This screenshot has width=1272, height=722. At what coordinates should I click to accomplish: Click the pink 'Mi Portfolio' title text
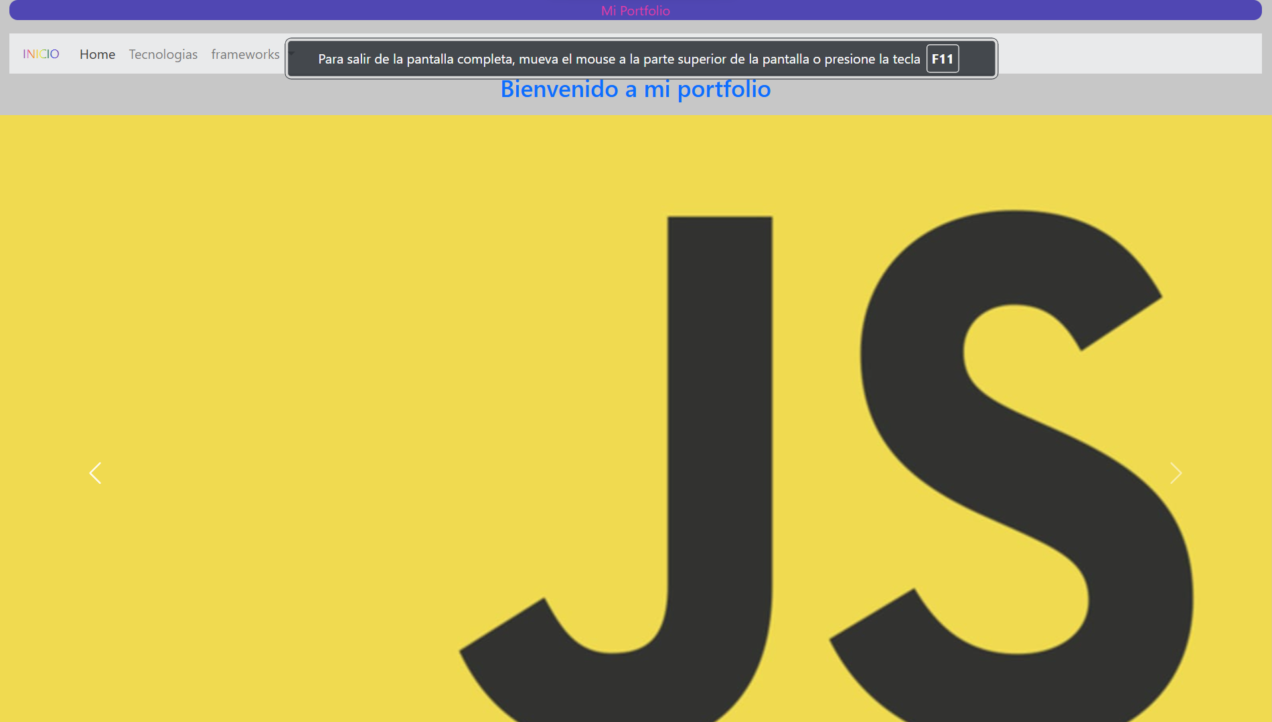click(x=635, y=11)
